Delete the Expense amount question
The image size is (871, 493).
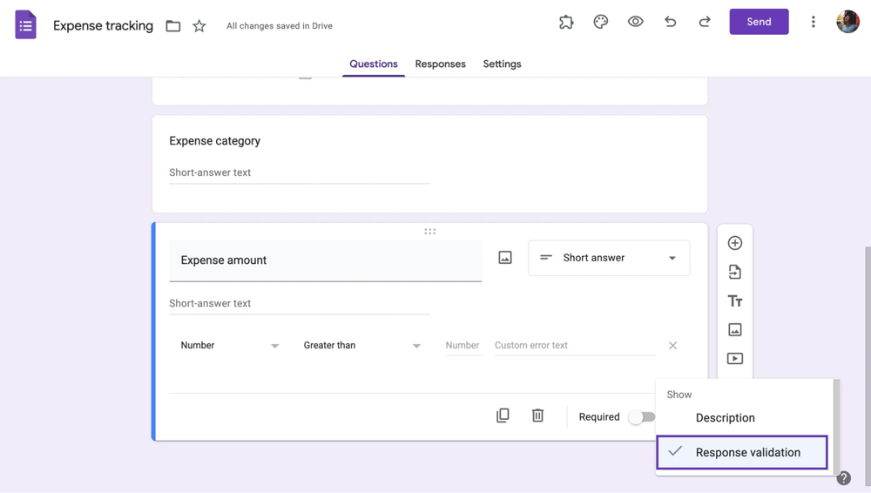point(537,416)
